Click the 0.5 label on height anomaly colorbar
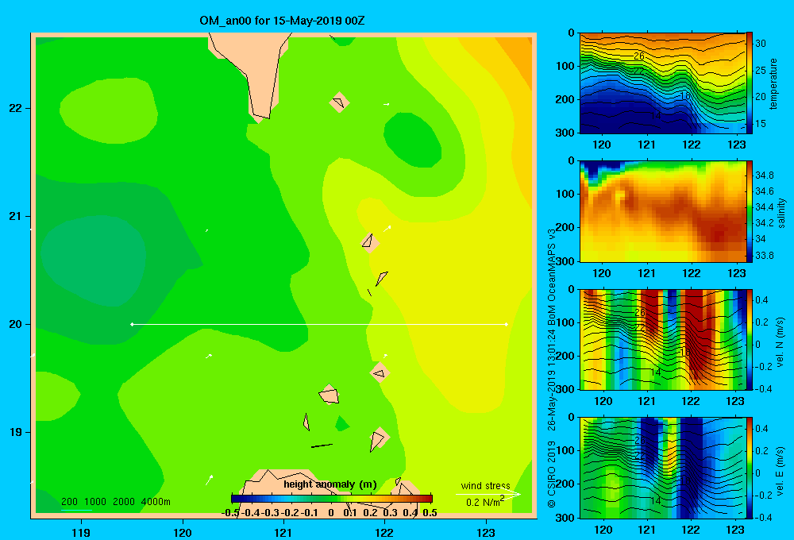This screenshot has width=794, height=540. (x=430, y=513)
